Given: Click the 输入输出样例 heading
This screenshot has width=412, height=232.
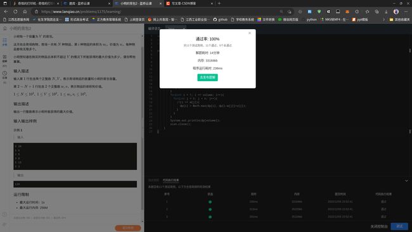Looking at the screenshot, I should click(x=25, y=121).
